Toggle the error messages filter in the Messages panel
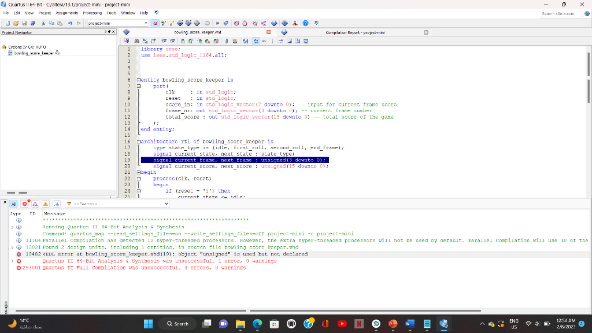Image resolution: width=592 pixels, height=333 pixels. tap(25, 204)
